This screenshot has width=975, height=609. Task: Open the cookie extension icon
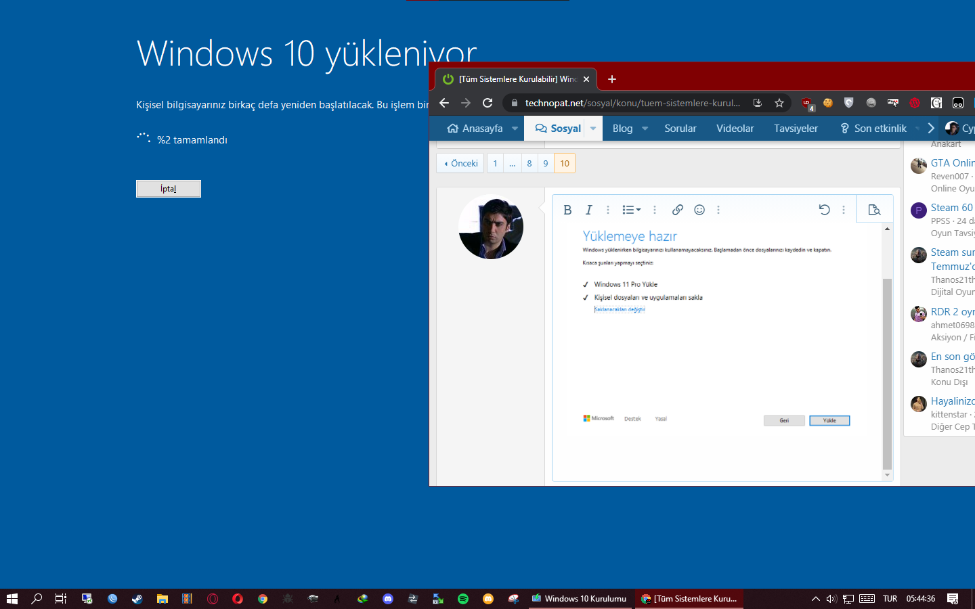tap(828, 103)
